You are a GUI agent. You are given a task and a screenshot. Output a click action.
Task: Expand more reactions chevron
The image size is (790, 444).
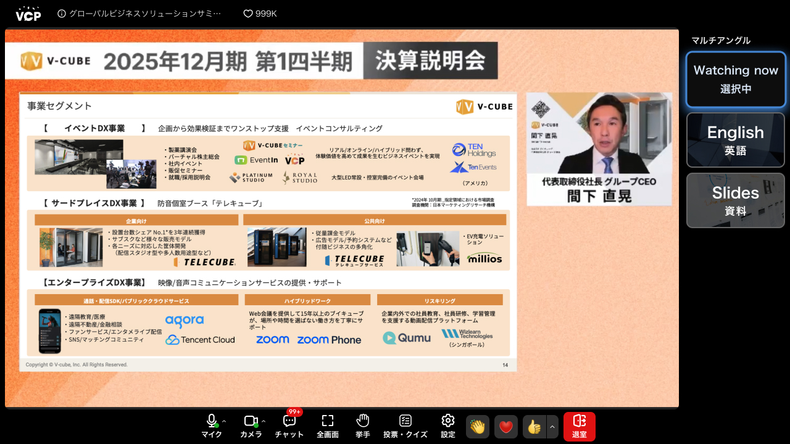552,427
